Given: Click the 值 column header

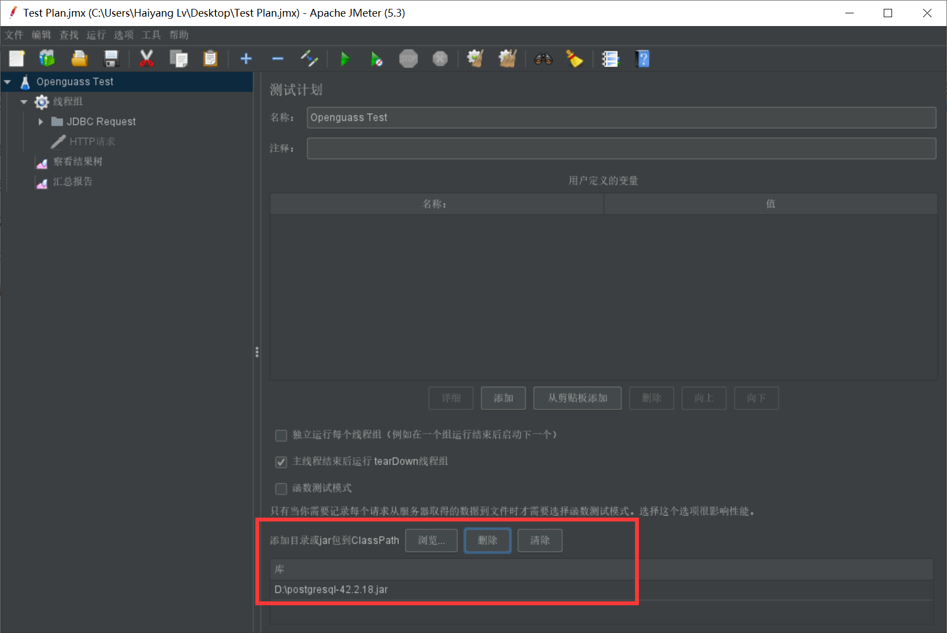Looking at the screenshot, I should click(x=770, y=204).
